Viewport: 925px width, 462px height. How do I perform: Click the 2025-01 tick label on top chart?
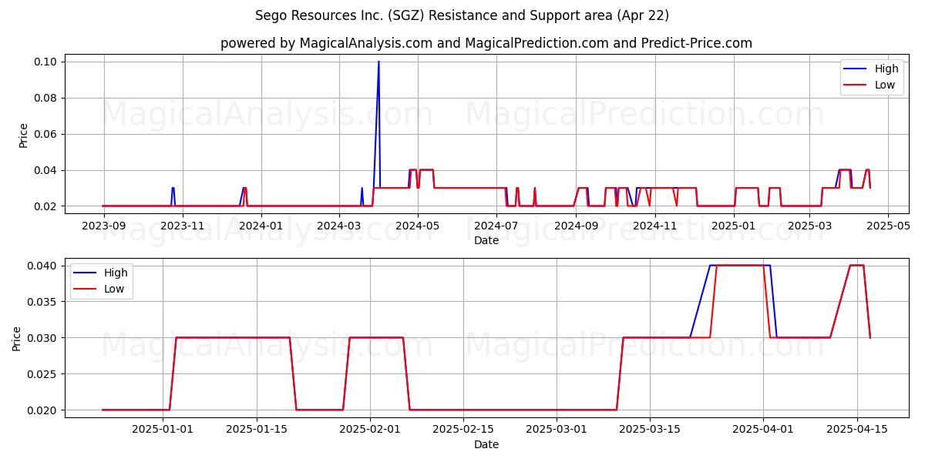coord(734,226)
